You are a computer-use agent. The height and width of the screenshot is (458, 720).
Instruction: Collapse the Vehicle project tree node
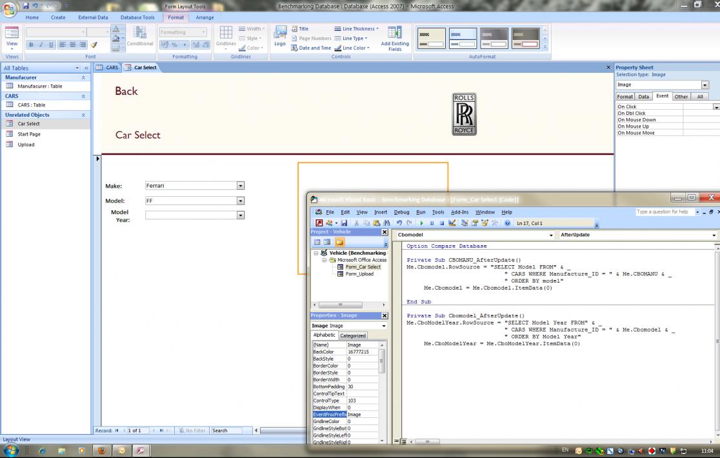tap(316, 253)
